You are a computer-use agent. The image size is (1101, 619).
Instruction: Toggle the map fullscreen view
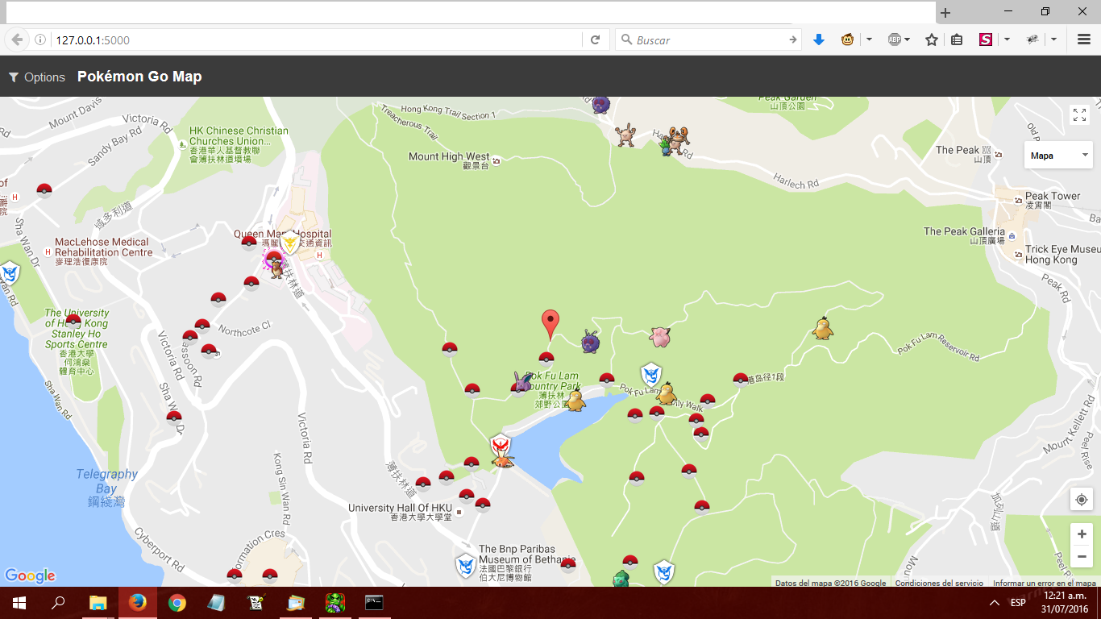pyautogui.click(x=1079, y=114)
